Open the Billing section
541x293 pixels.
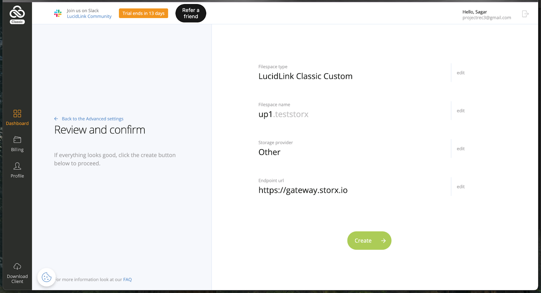coord(17,144)
